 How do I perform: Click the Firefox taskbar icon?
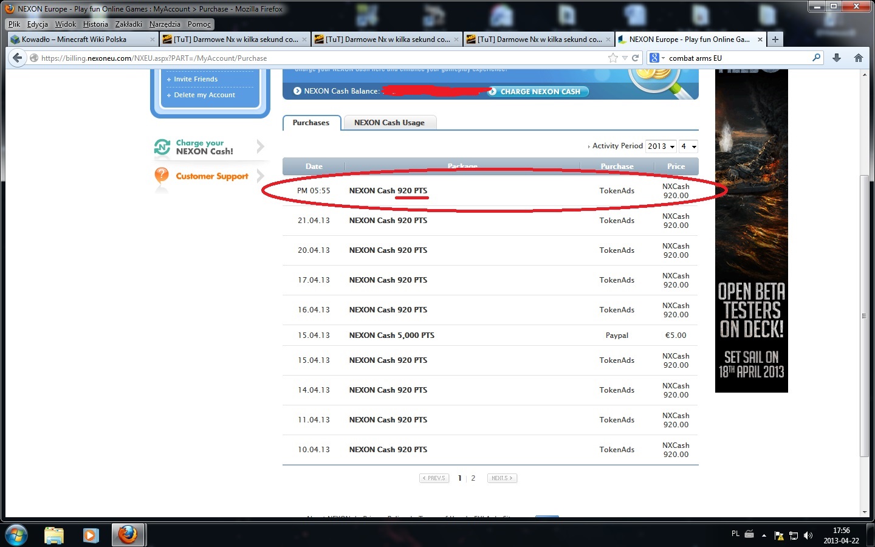click(128, 535)
